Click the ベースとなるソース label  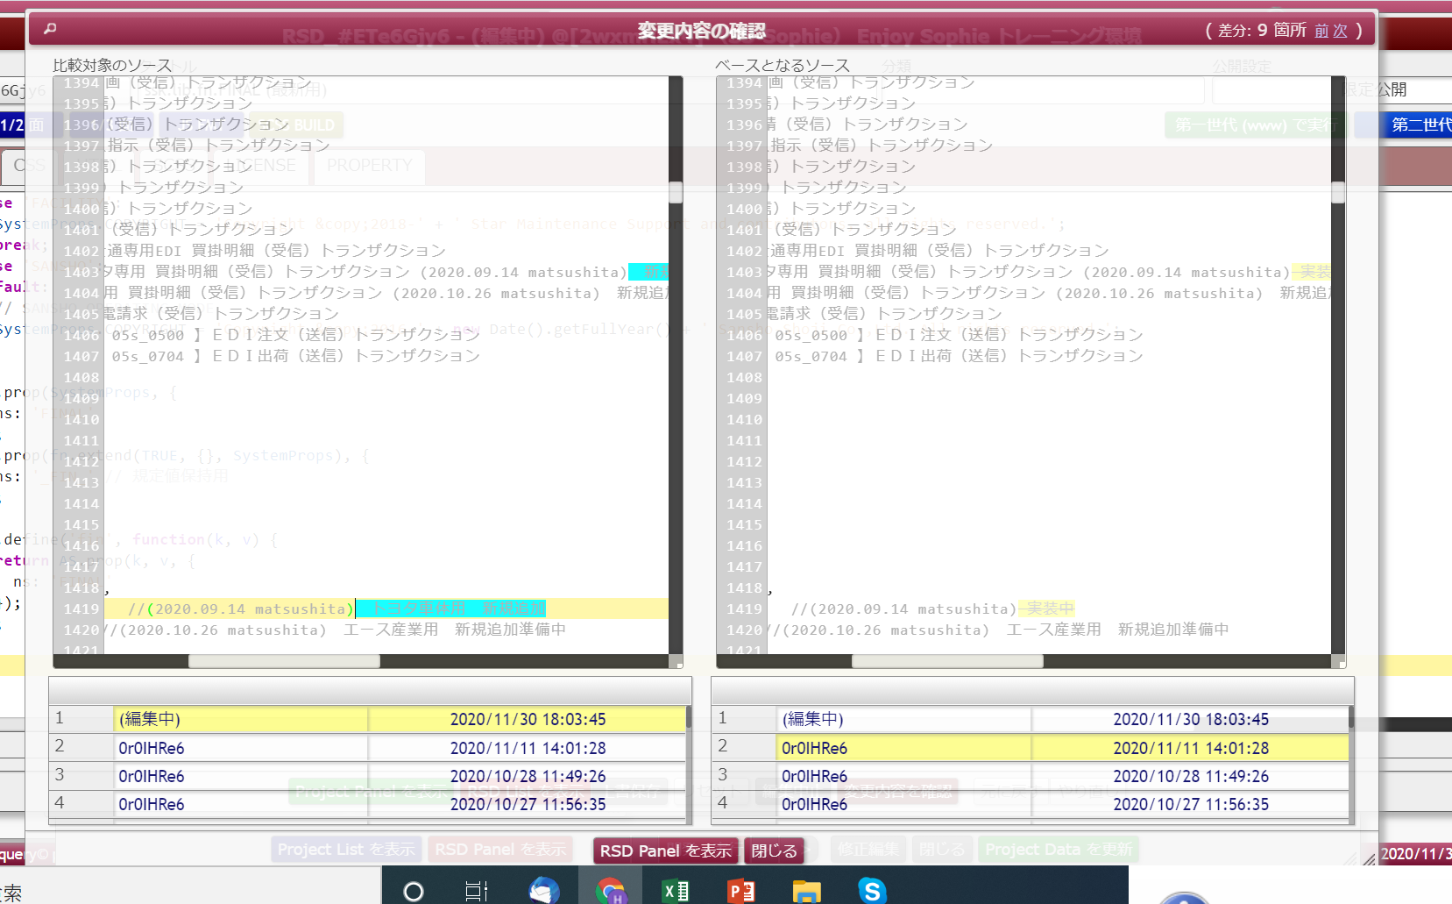783,66
